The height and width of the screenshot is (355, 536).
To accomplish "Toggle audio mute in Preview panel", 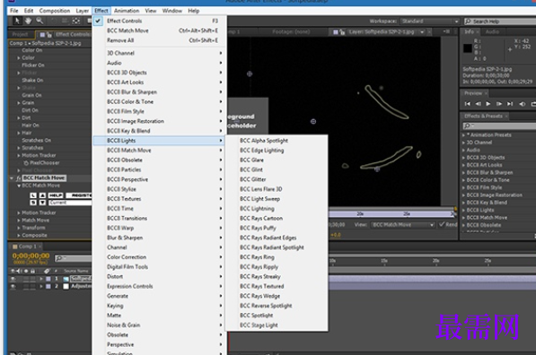I will click(x=523, y=104).
